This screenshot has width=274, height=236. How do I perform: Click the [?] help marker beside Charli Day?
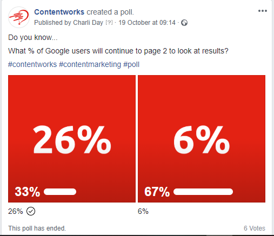(x=109, y=23)
